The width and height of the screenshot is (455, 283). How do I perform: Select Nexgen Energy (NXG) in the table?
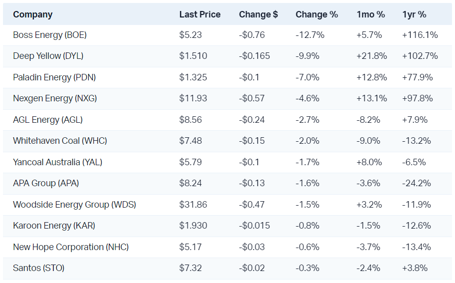coord(55,98)
